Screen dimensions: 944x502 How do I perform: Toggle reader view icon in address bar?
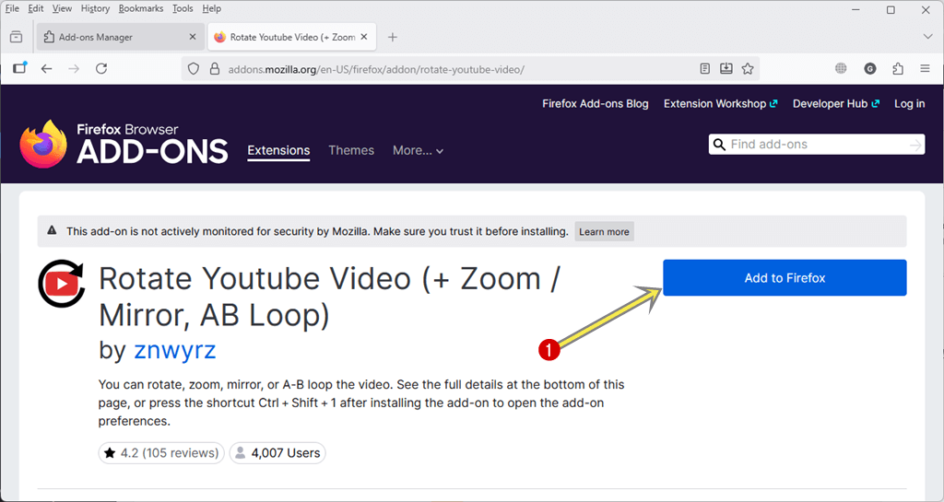(705, 68)
